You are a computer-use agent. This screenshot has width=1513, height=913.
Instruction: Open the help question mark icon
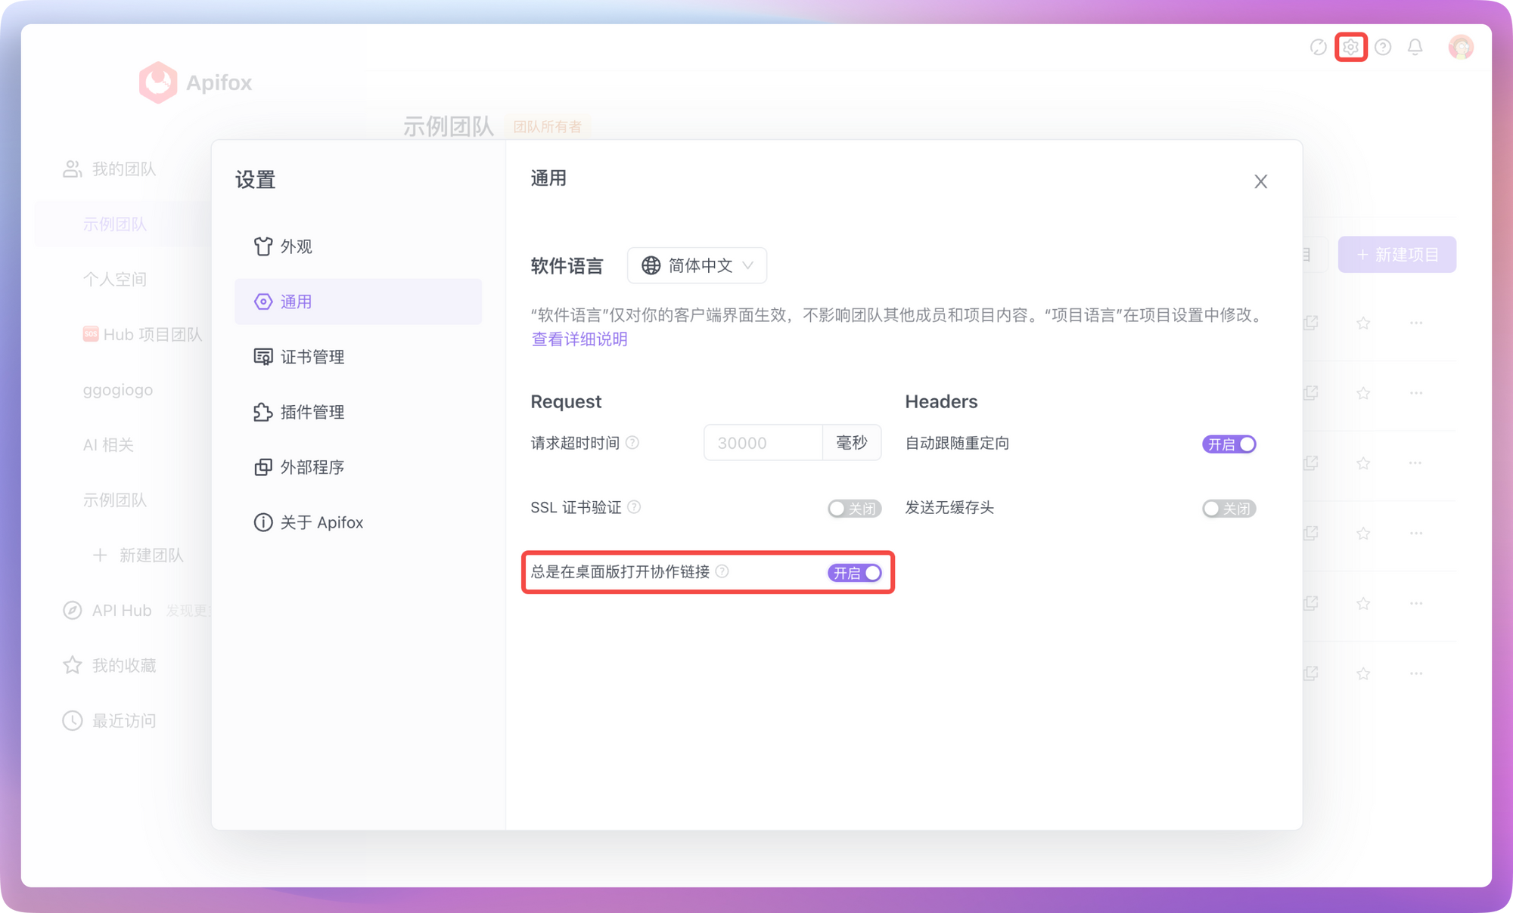coord(1383,47)
